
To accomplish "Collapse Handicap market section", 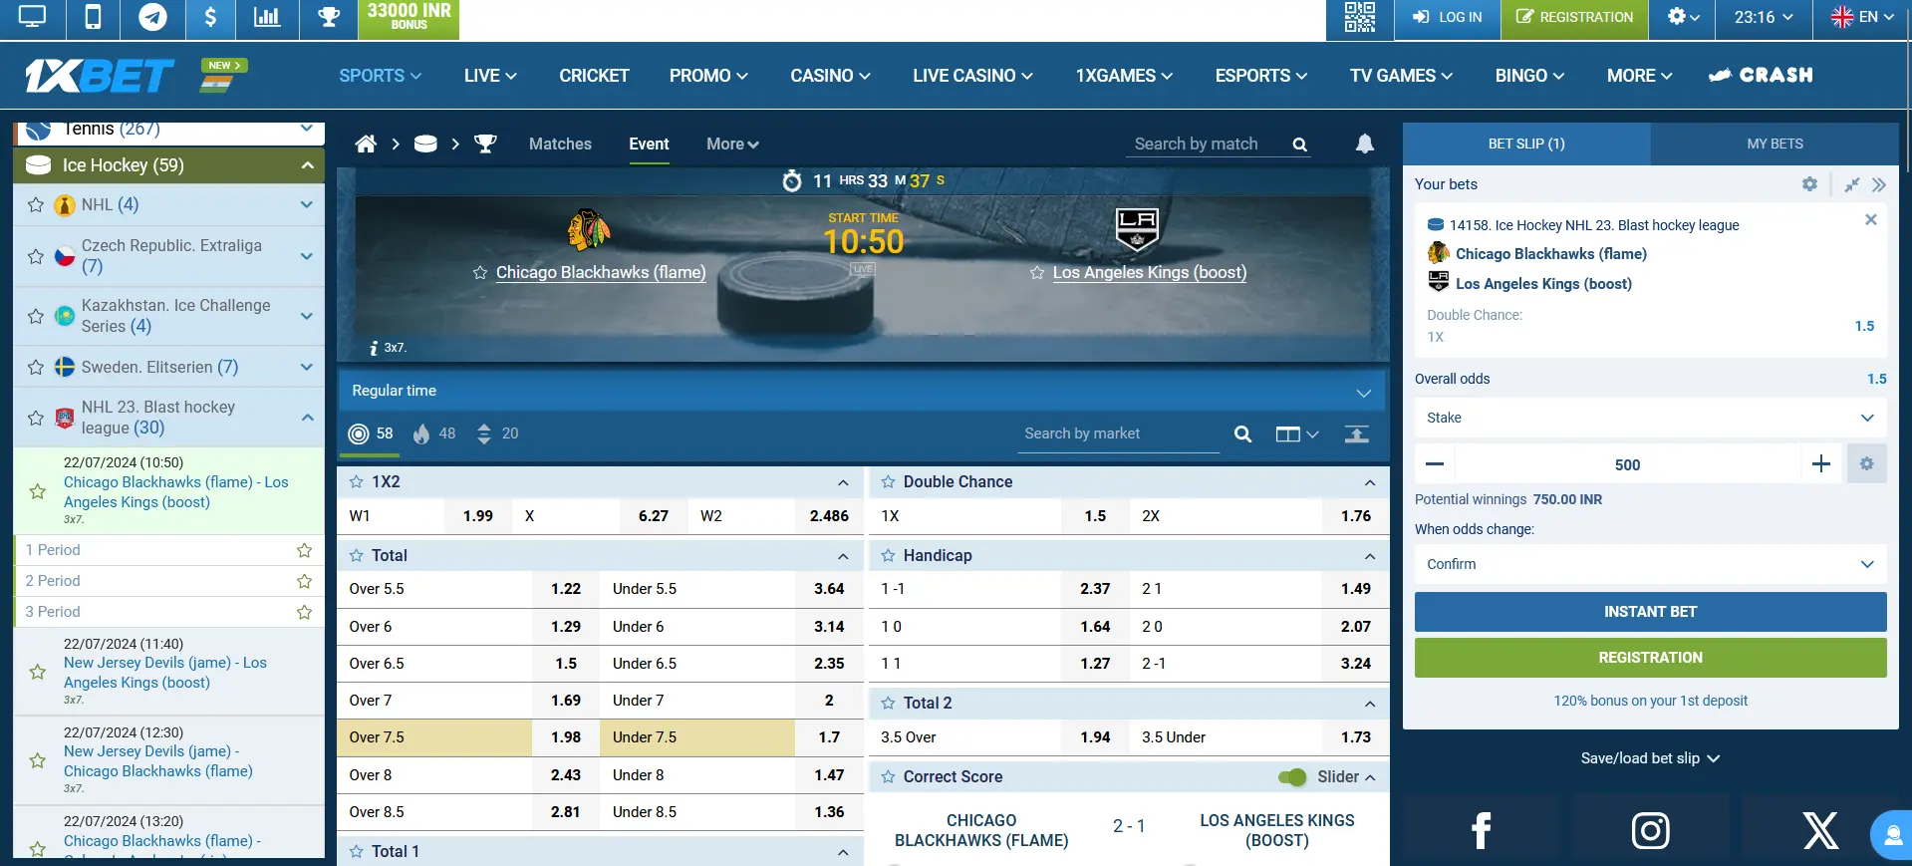I will coord(1369,556).
